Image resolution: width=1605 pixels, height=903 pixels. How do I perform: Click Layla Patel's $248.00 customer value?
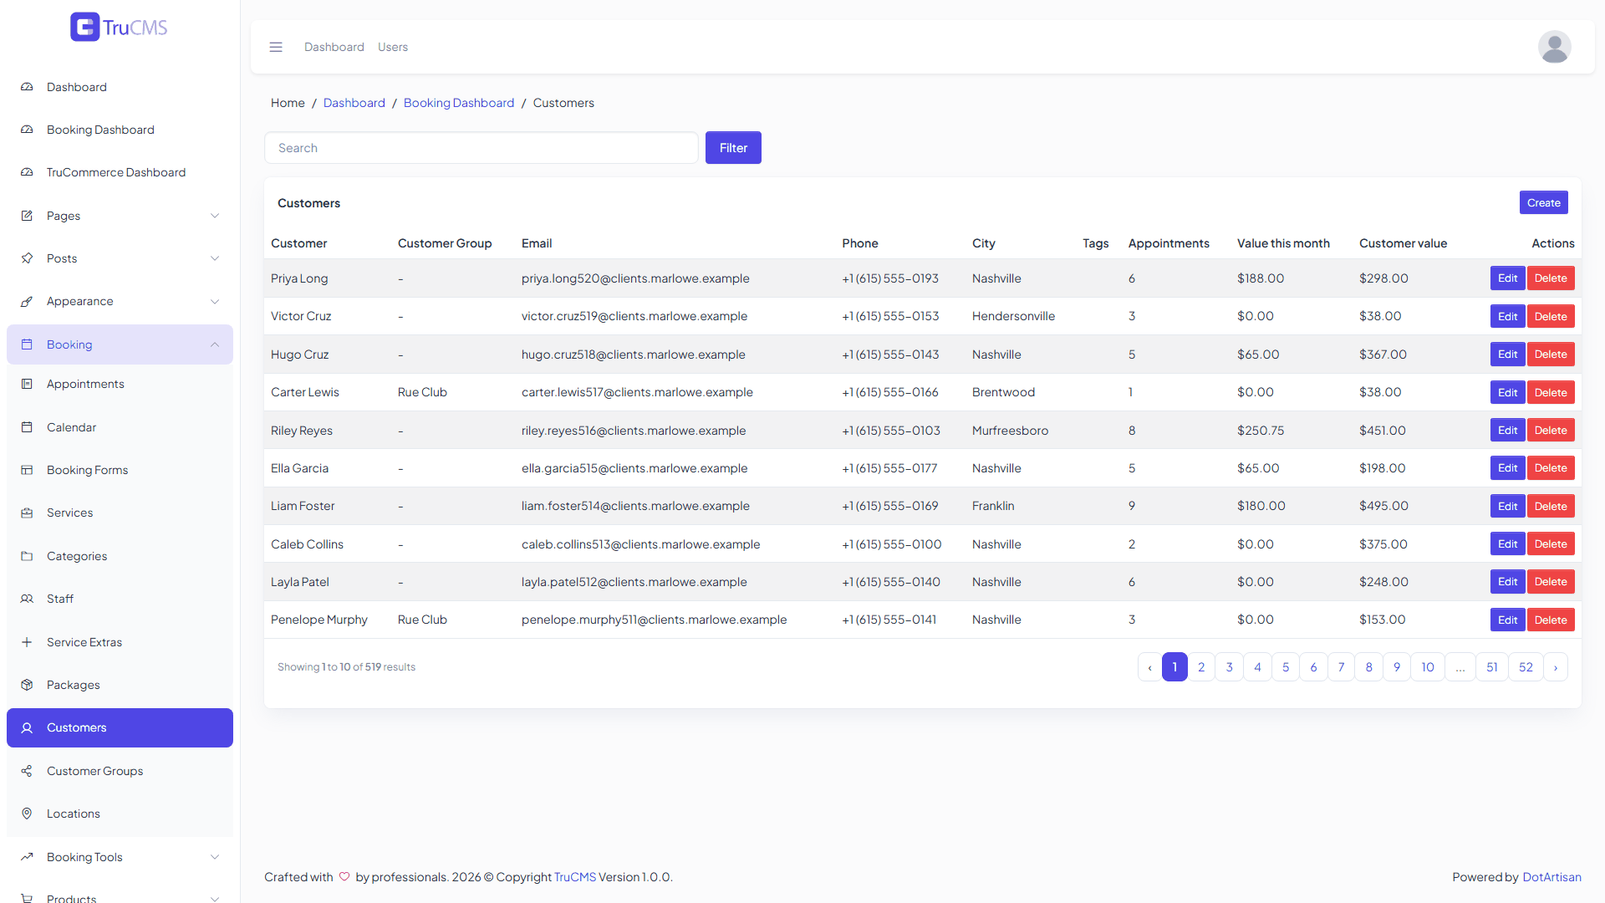click(1383, 582)
